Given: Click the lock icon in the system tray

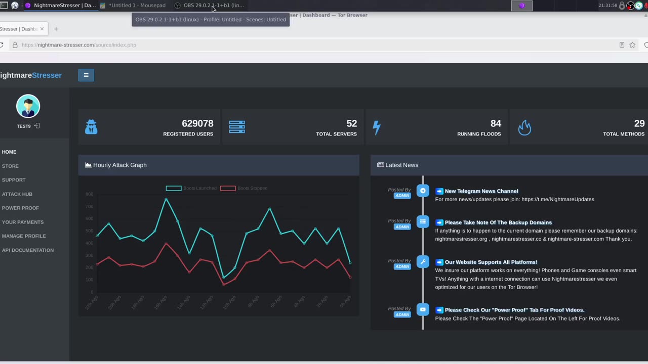Looking at the screenshot, I should click(x=622, y=6).
